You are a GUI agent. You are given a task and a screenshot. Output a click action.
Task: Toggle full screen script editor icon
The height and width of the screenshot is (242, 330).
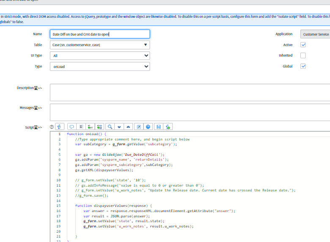pos(139,127)
